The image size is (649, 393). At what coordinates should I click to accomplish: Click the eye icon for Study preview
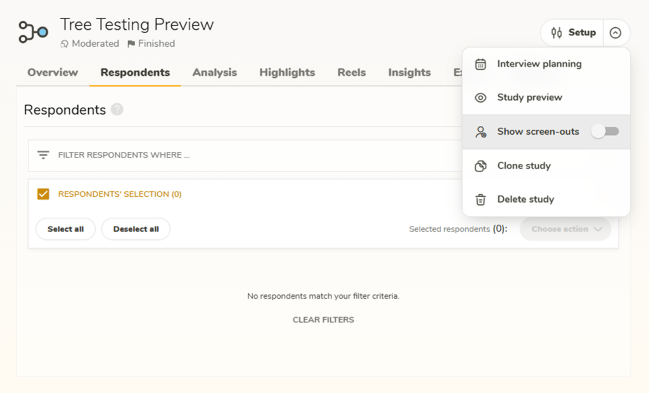481,97
